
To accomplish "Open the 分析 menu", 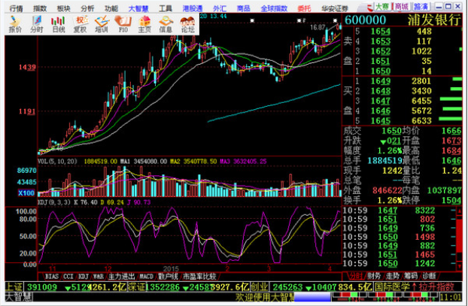I will (87, 8).
